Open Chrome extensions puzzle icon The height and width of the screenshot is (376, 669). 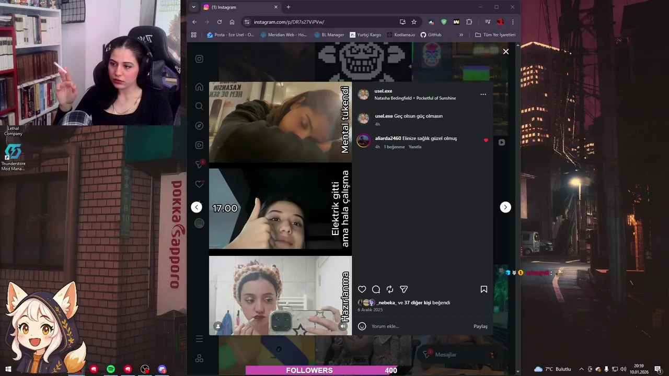click(x=469, y=22)
